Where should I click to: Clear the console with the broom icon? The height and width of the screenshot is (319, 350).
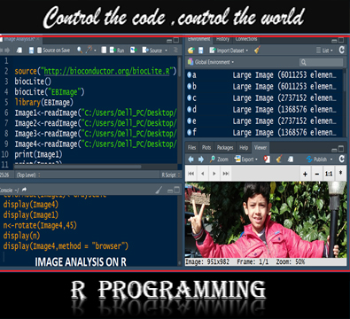point(159,190)
